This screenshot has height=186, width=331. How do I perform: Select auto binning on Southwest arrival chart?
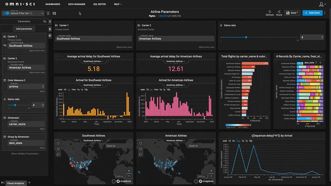pyautogui.click(x=60, y=90)
